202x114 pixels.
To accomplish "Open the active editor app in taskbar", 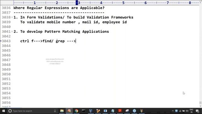I will (69, 111).
